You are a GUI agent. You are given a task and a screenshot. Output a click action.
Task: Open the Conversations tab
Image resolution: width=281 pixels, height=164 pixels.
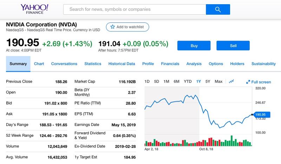coord(64,64)
